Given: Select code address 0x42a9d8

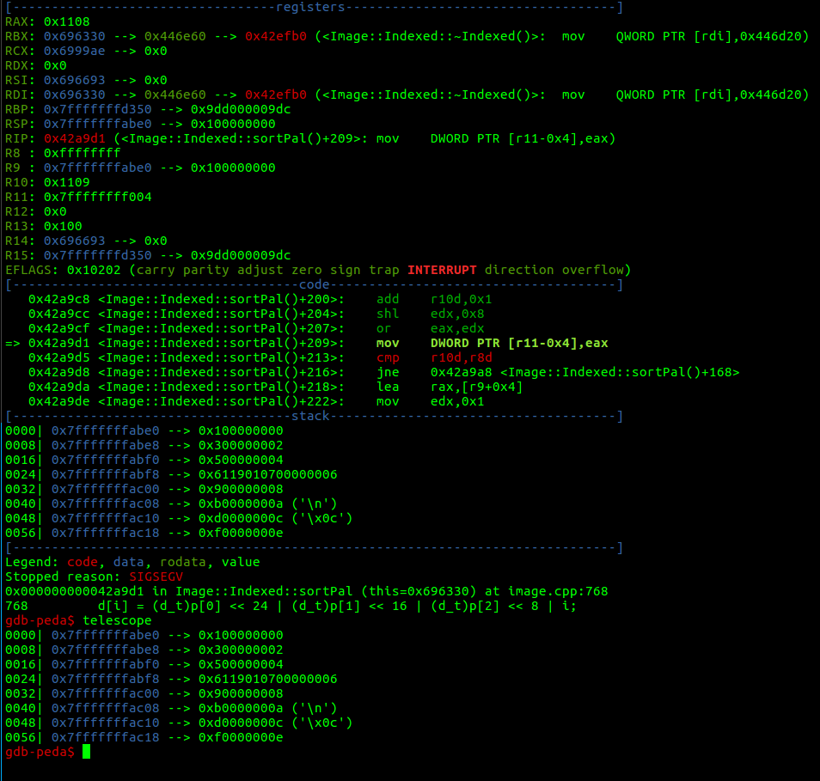Looking at the screenshot, I should click(x=58, y=373).
